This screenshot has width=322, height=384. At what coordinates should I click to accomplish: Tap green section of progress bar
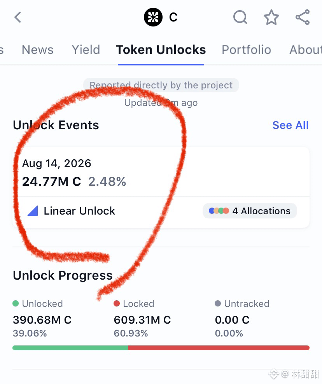click(x=70, y=348)
